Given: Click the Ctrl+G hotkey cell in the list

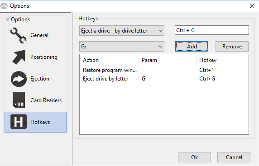Looking at the screenshot, I should (207, 79).
